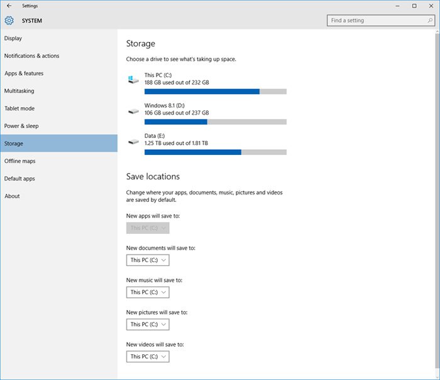
Task: Click the SYSTEM gear icon
Action: click(x=9, y=21)
